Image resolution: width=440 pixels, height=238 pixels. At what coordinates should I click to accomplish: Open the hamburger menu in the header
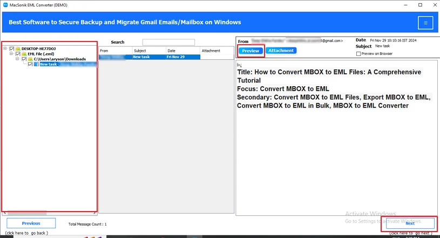425,23
